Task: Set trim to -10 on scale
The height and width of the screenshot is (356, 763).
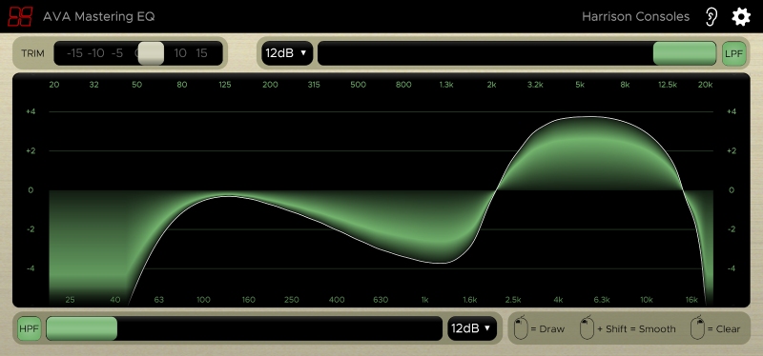Action: 96,53
